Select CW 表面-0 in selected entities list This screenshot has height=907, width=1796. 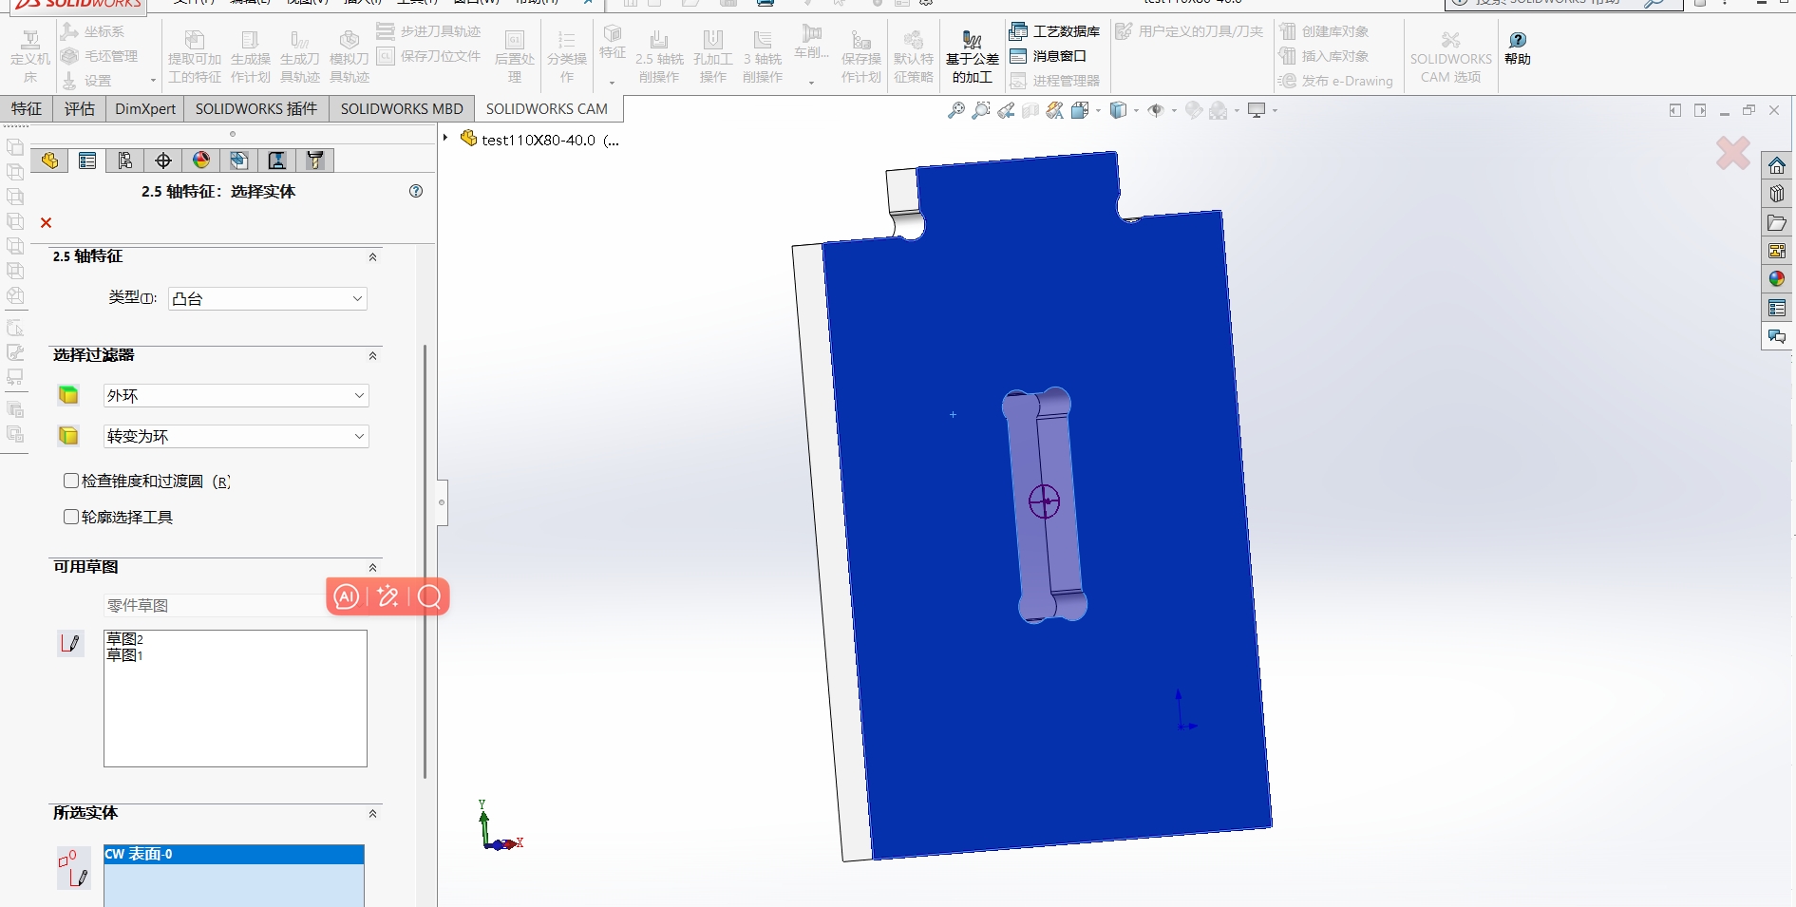pos(234,854)
